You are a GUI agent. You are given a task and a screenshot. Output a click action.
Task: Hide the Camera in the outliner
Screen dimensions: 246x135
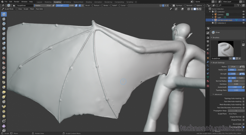tap(243, 14)
